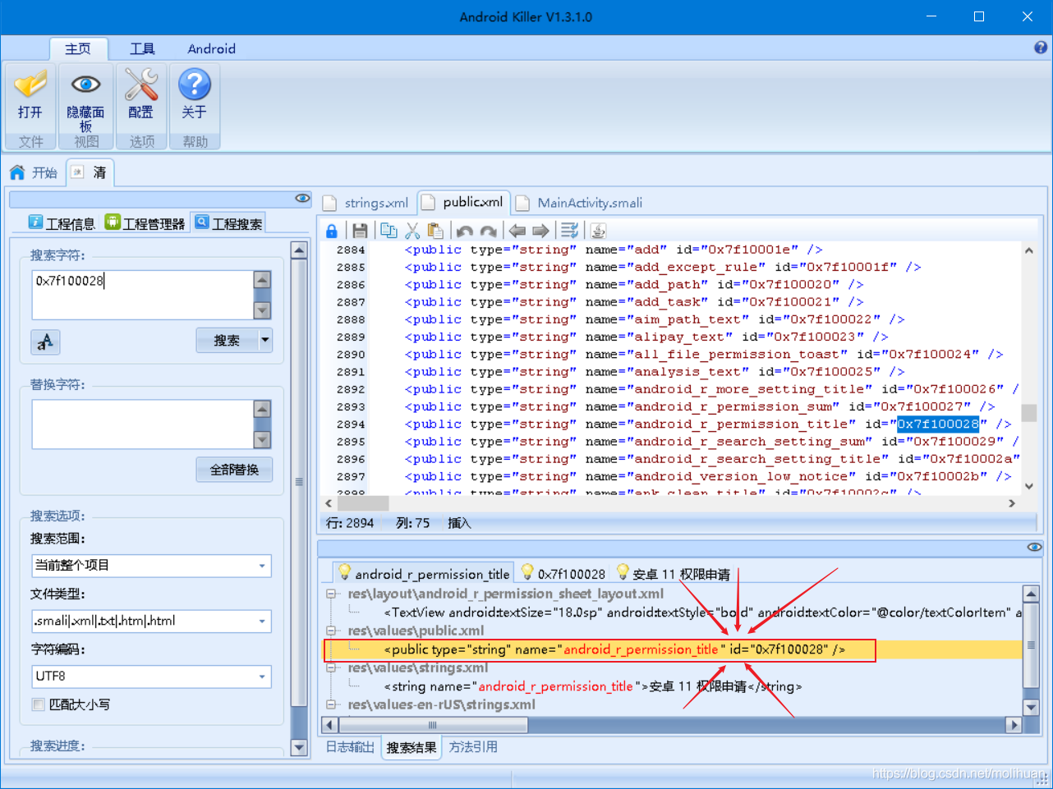Open the 开始 start tab
1053x789 pixels.
click(x=34, y=172)
